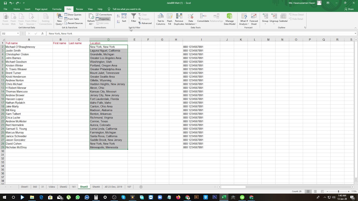Click the Insert Function fx icon

[43, 33]
